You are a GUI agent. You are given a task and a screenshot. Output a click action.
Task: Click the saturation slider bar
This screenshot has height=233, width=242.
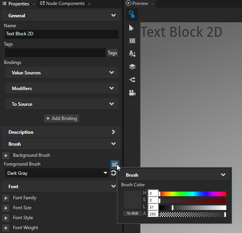coord(193,201)
